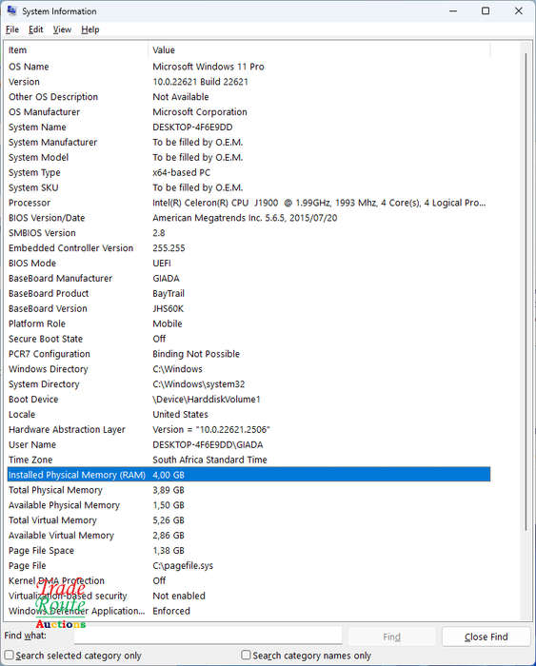Open the View menu
This screenshot has width=536, height=666.
[x=62, y=29]
